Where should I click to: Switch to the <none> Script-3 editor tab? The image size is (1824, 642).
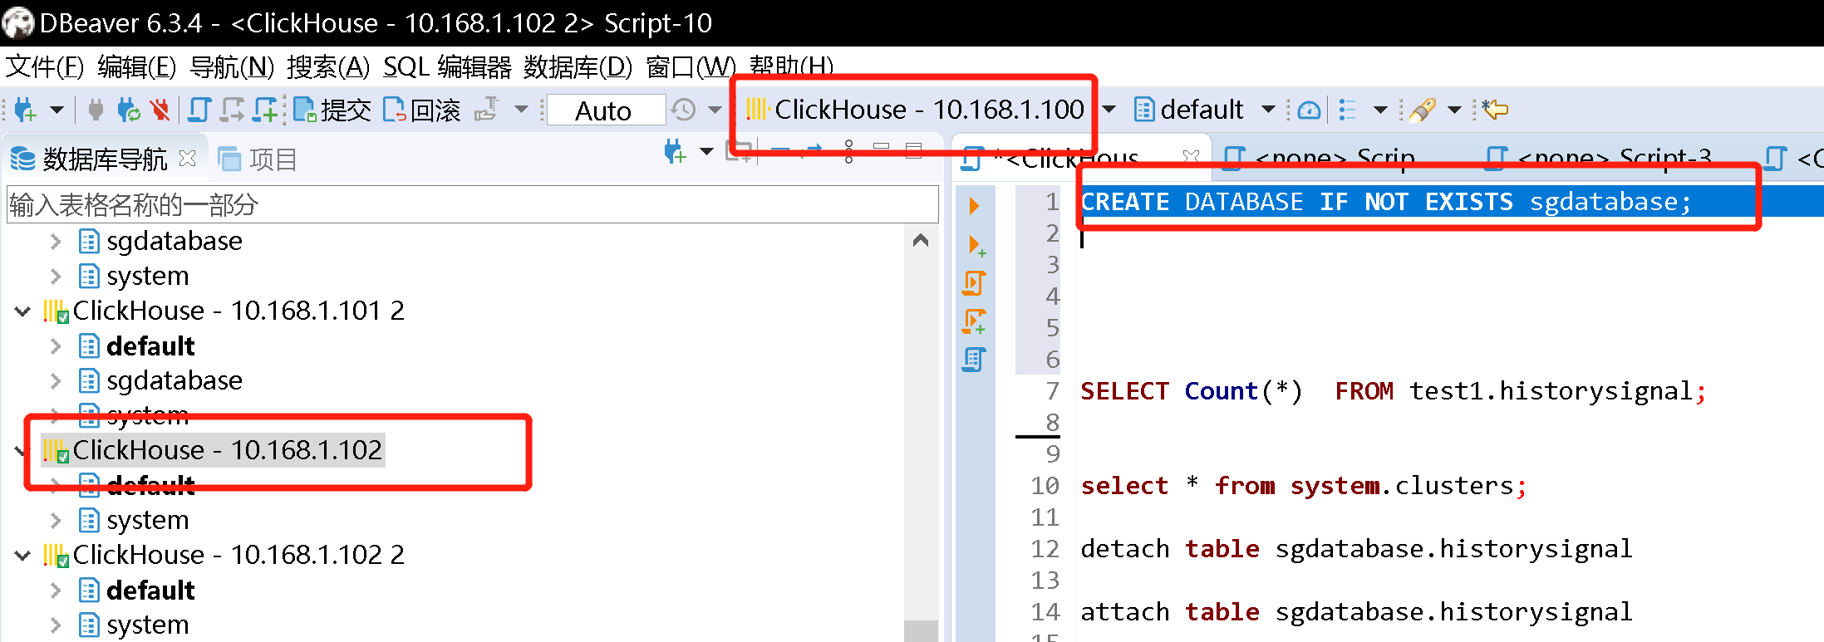coord(1598,158)
